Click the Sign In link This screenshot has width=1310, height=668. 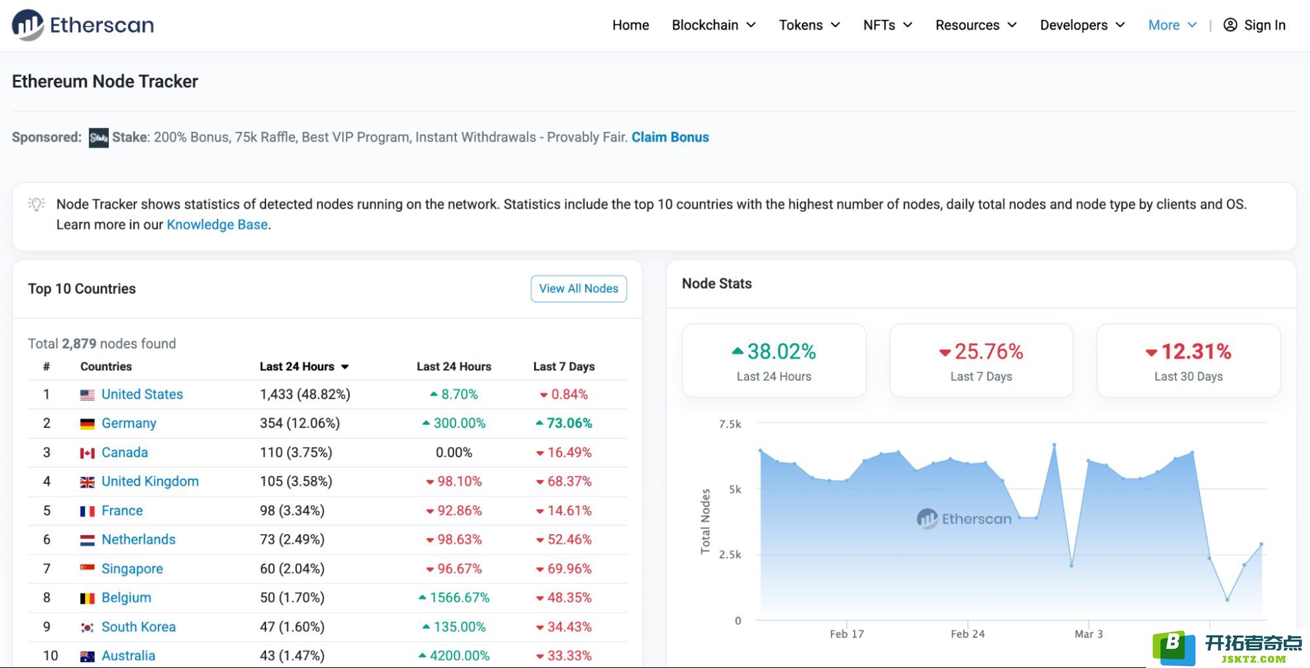[x=1264, y=25]
